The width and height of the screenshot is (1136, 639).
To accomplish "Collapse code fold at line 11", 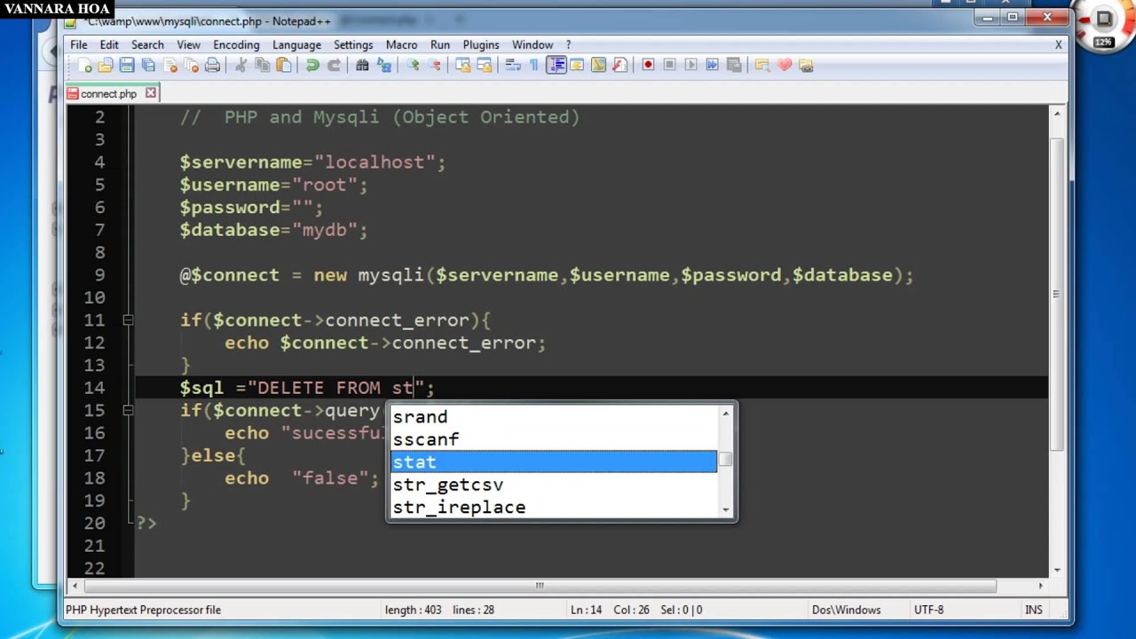I will point(128,319).
